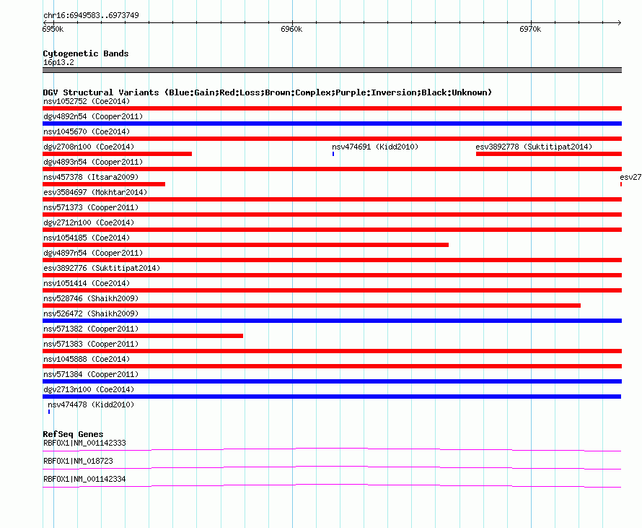The image size is (642, 528).
Task: Click the nsv571382 (Cooper2011) label
Action: tap(91, 329)
